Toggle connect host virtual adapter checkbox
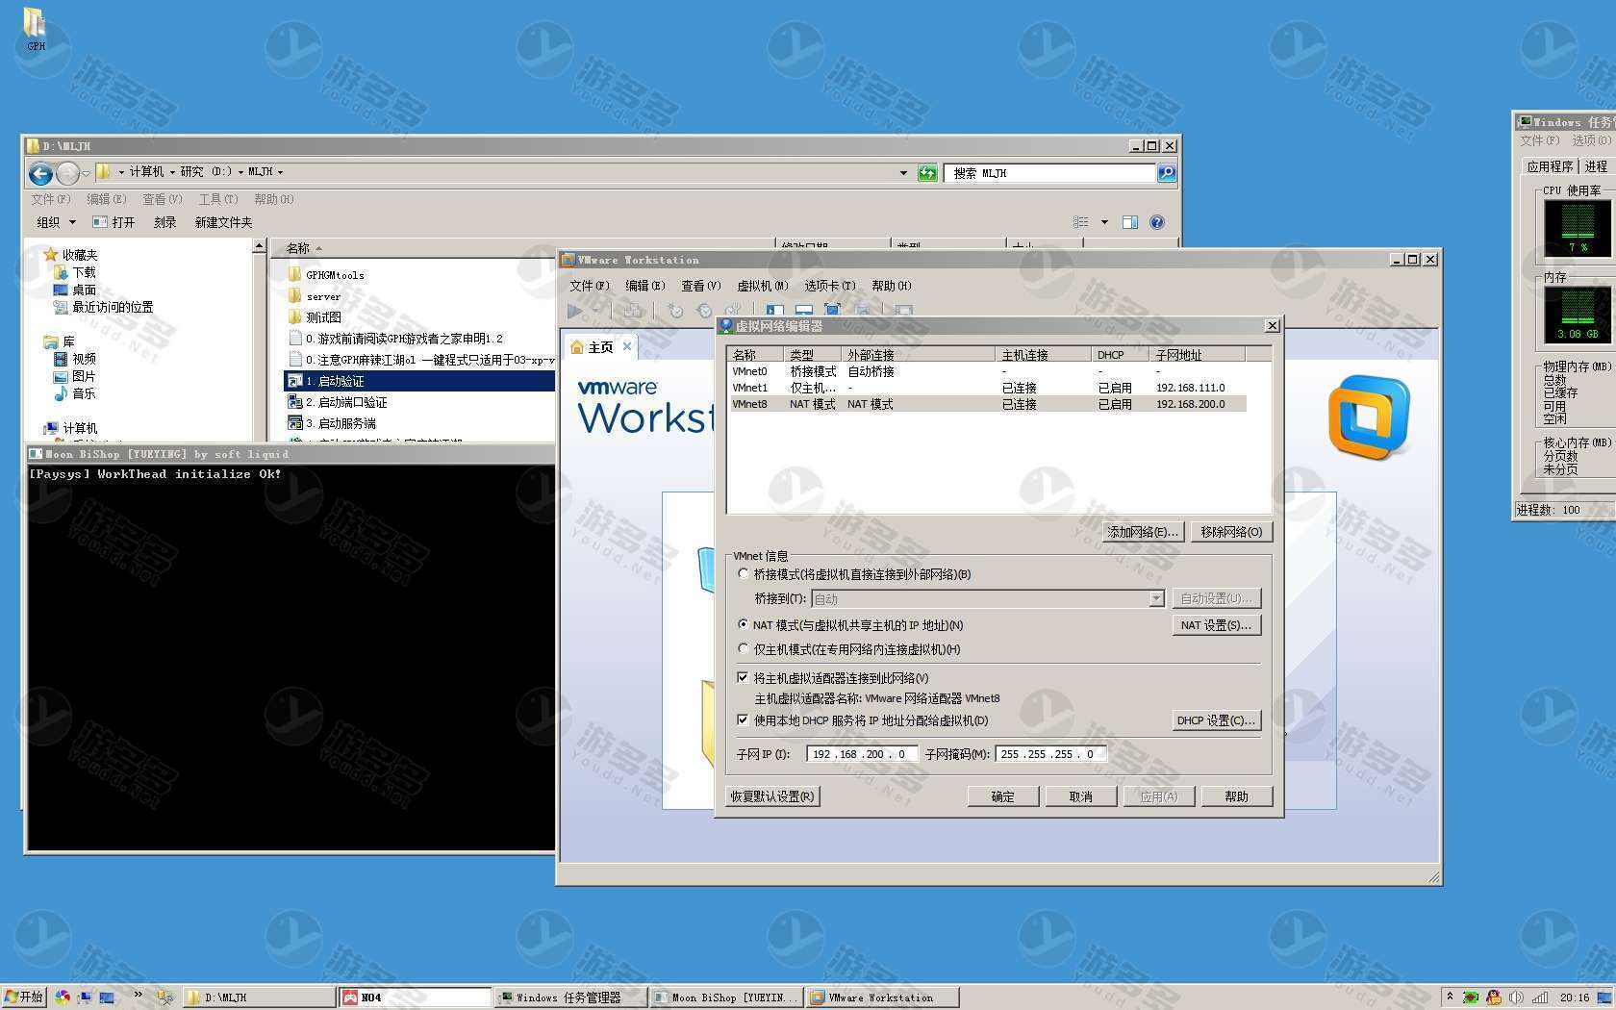The height and width of the screenshot is (1010, 1616). (743, 677)
